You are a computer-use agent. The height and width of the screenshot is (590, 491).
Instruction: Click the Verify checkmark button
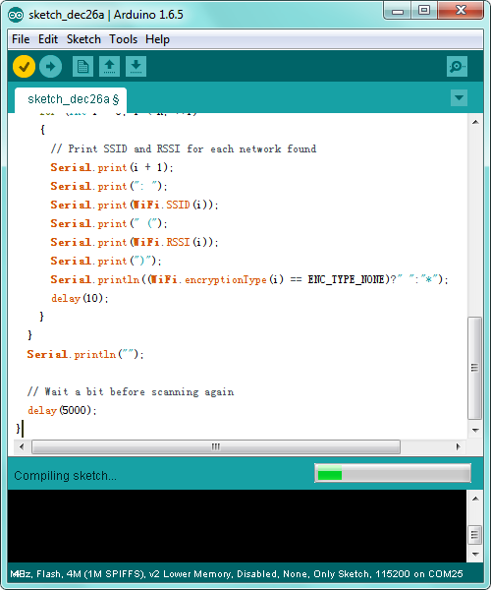coord(24,67)
